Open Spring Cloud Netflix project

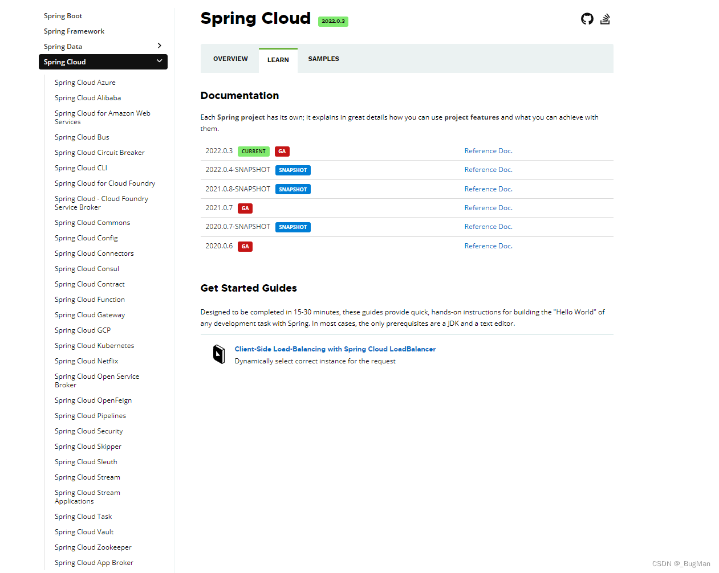pos(87,361)
